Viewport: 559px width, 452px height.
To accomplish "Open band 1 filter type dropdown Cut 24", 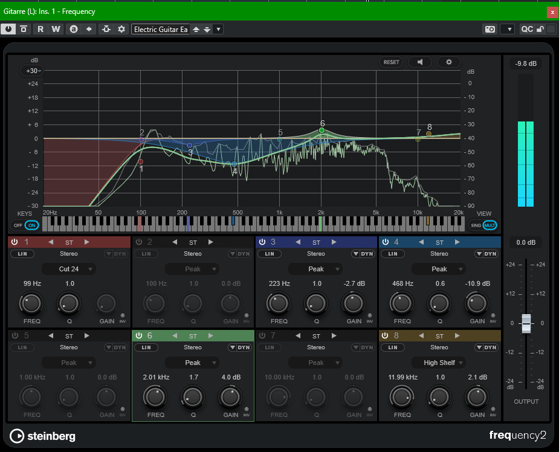I will pos(69,269).
